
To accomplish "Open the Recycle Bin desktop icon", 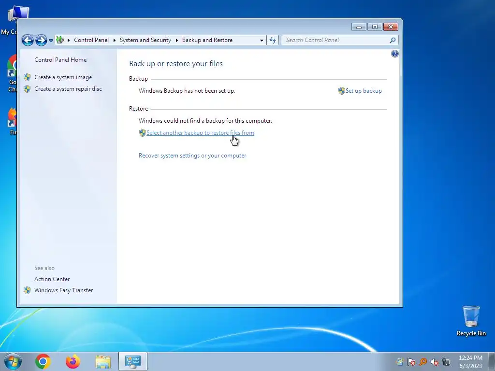I will (471, 321).
